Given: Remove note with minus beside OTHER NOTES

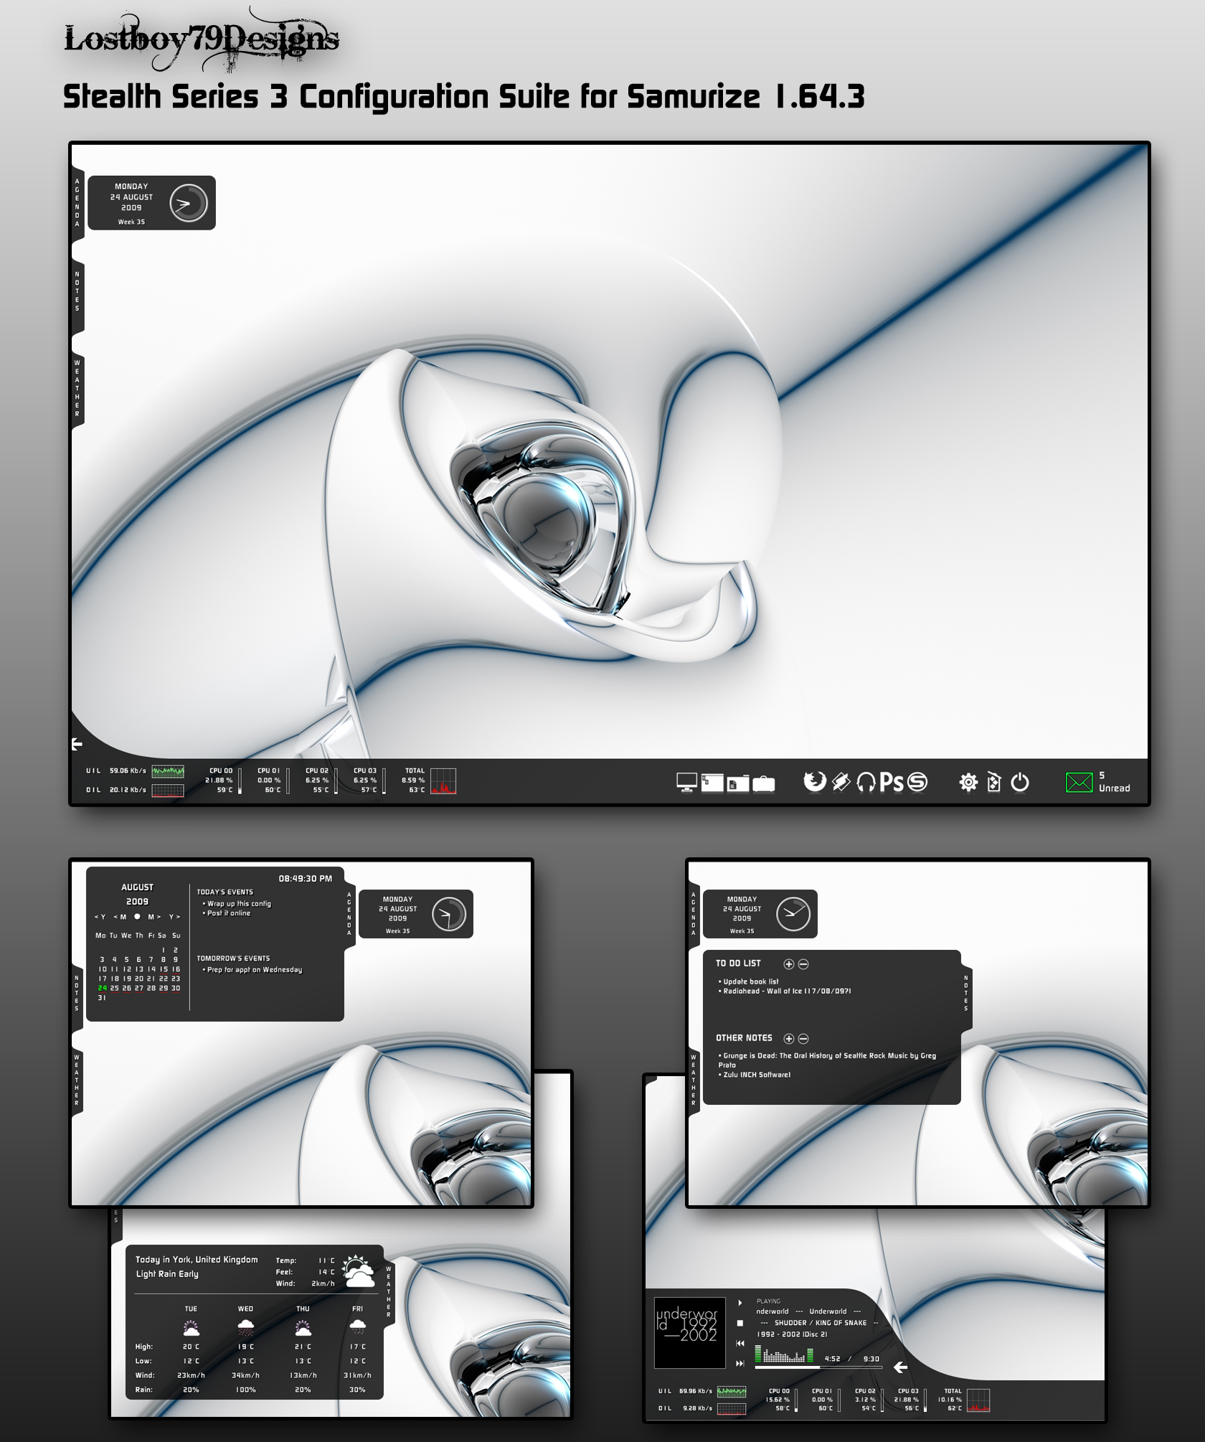Looking at the screenshot, I should [x=803, y=1039].
